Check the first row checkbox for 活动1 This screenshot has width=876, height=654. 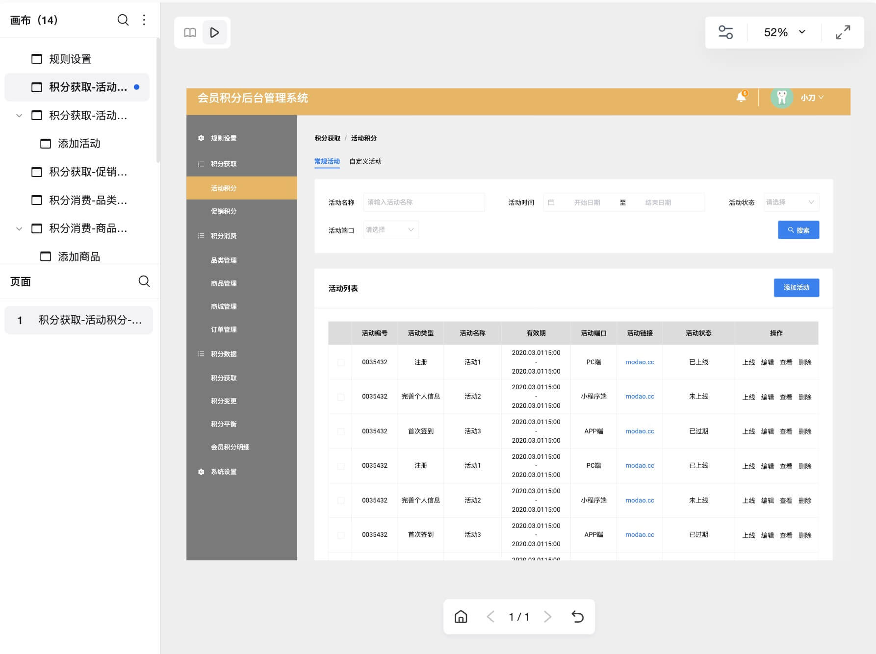coord(341,362)
